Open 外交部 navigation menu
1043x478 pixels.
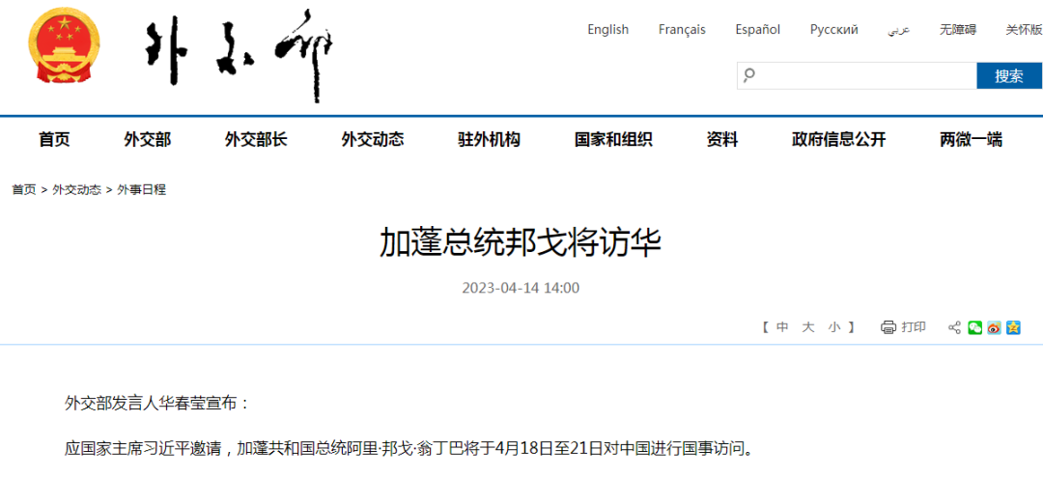148,140
